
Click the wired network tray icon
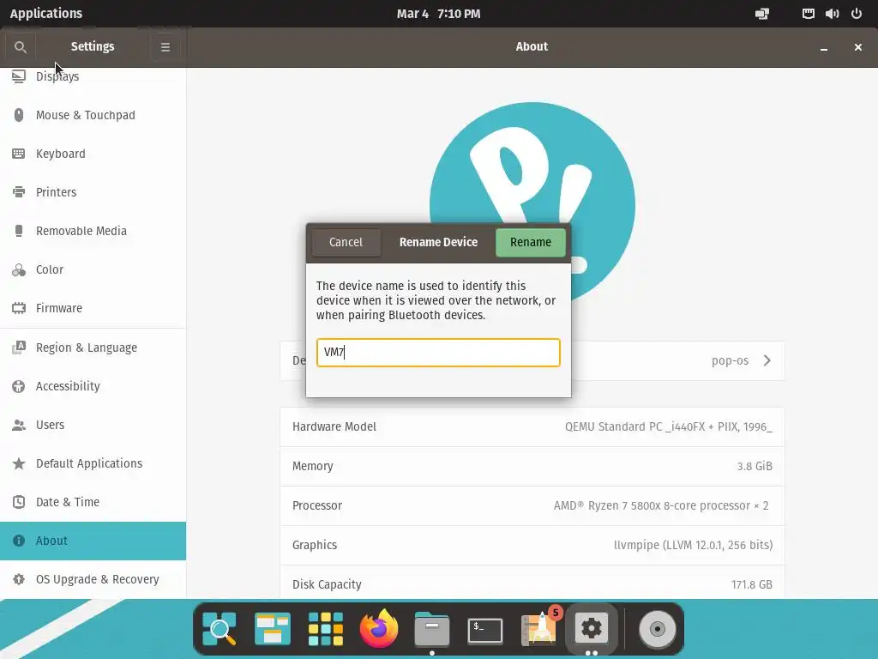pyautogui.click(x=808, y=14)
